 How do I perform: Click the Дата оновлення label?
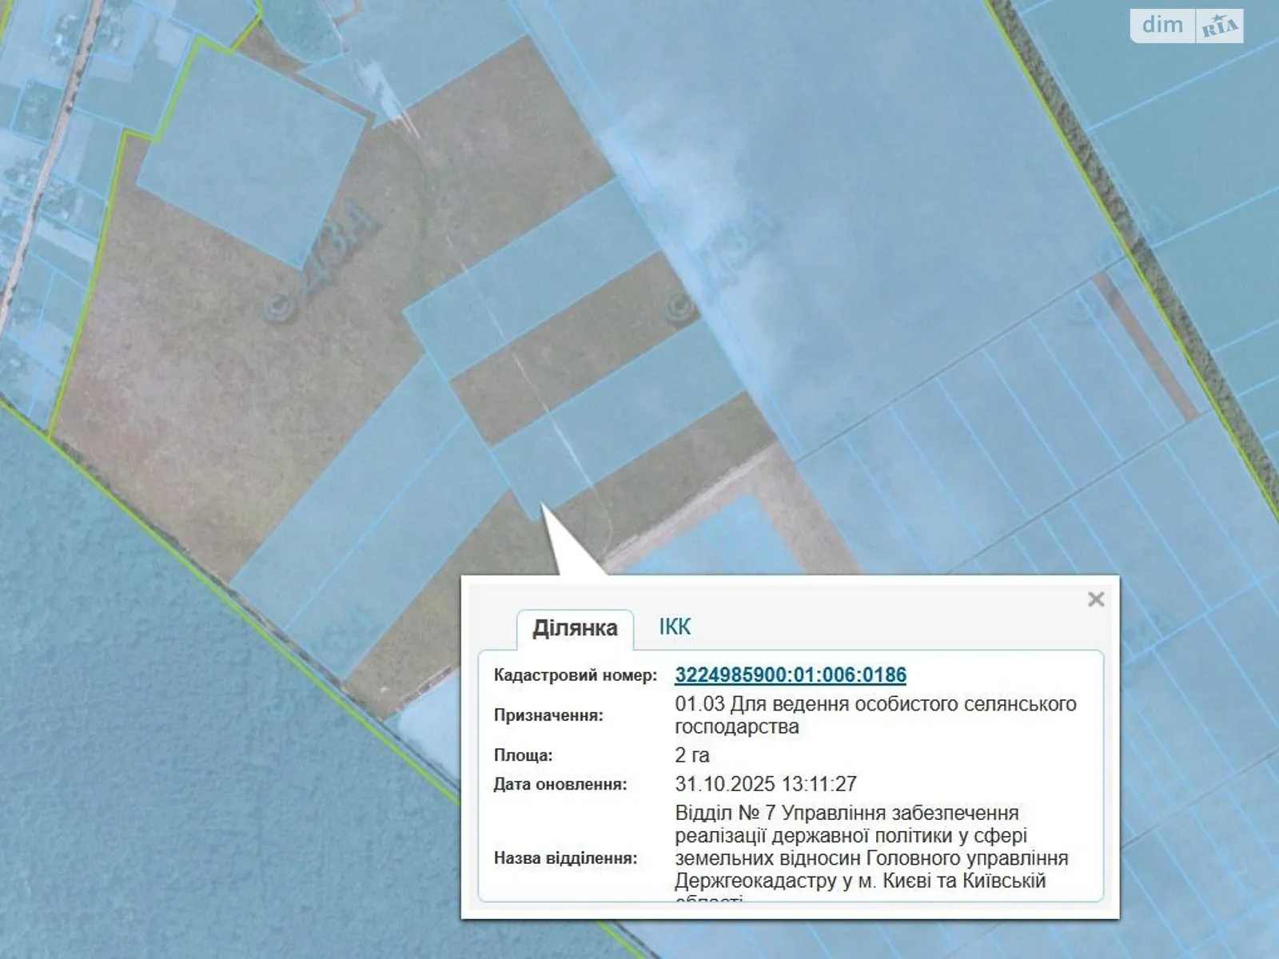(560, 784)
